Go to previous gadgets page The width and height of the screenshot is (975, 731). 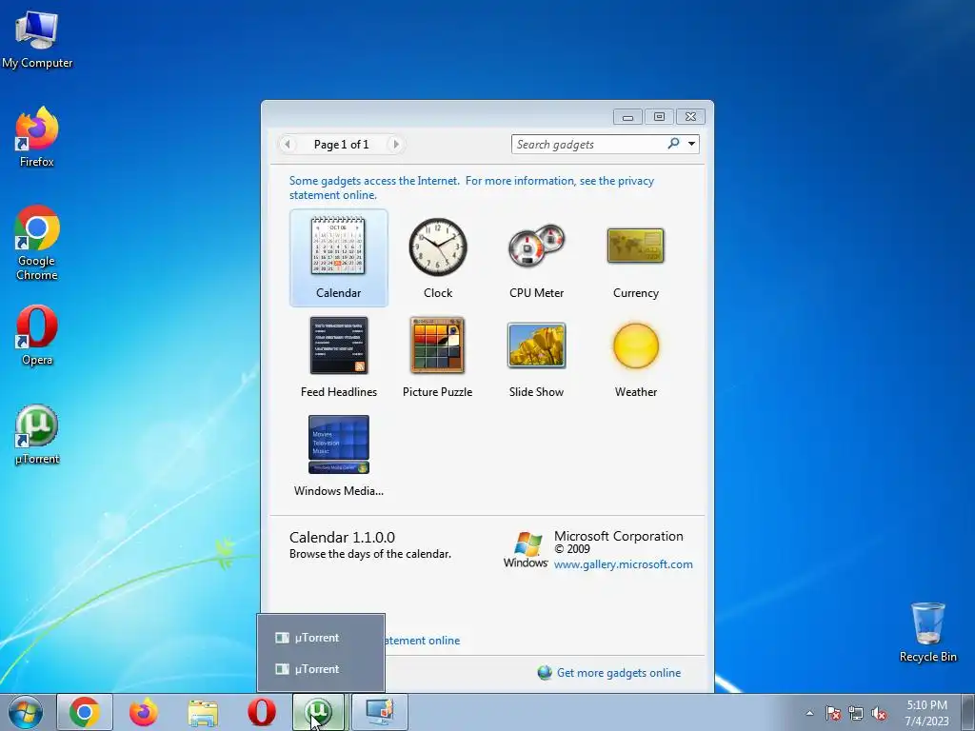click(x=288, y=145)
